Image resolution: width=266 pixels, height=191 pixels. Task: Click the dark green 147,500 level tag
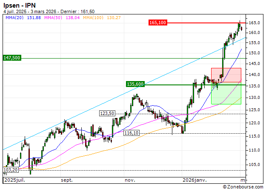(12, 58)
